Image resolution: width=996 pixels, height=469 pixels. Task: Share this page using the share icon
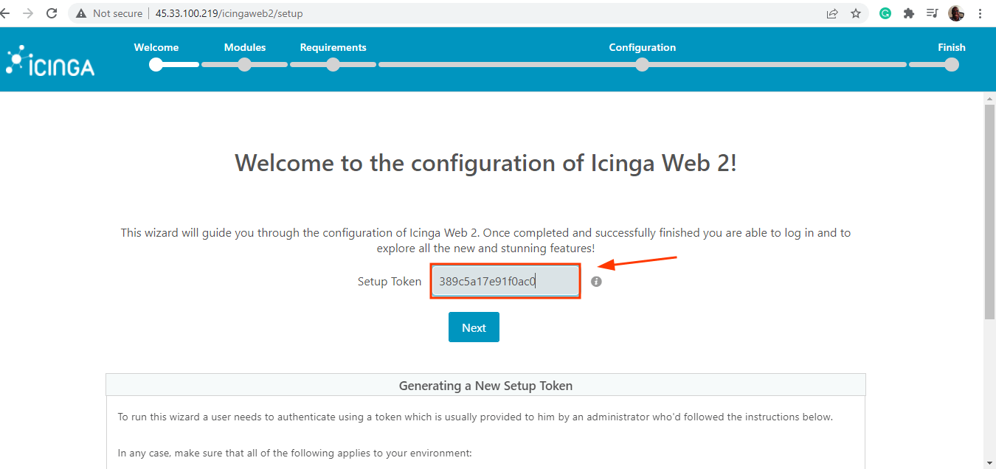tap(832, 13)
